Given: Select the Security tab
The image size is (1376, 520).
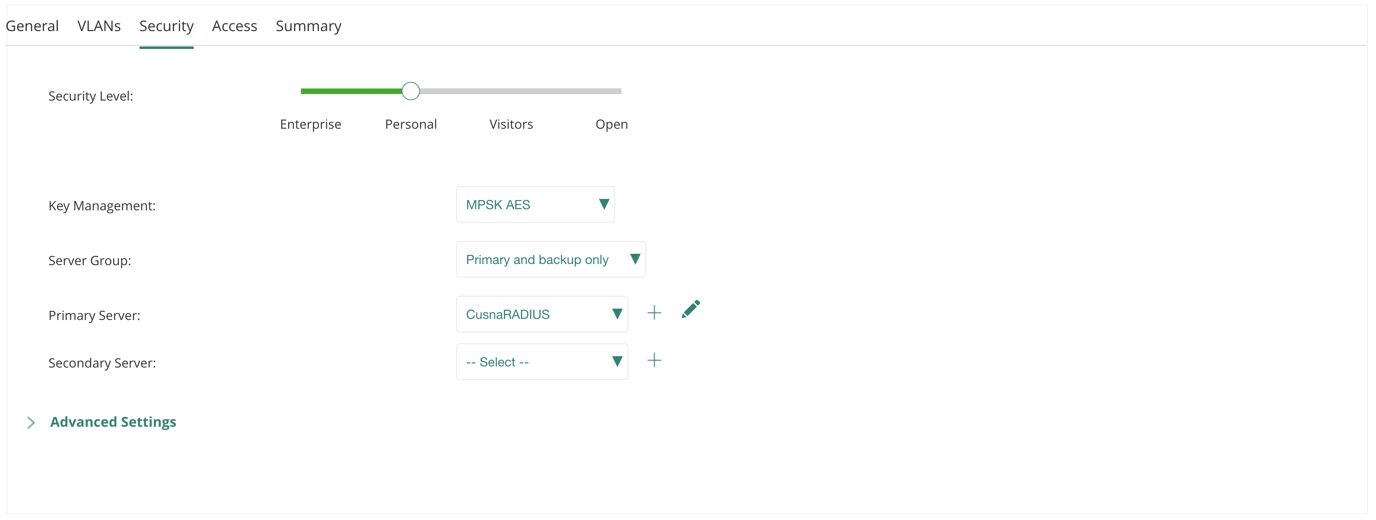Looking at the screenshot, I should coord(166,26).
